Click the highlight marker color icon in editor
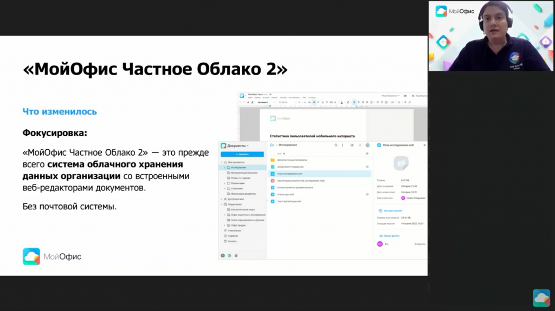555x311 pixels. [x=348, y=102]
